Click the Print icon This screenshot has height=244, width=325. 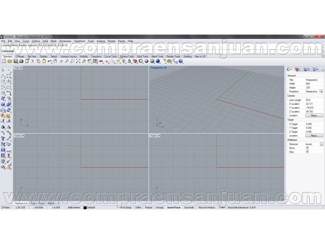pyautogui.click(x=21, y=61)
